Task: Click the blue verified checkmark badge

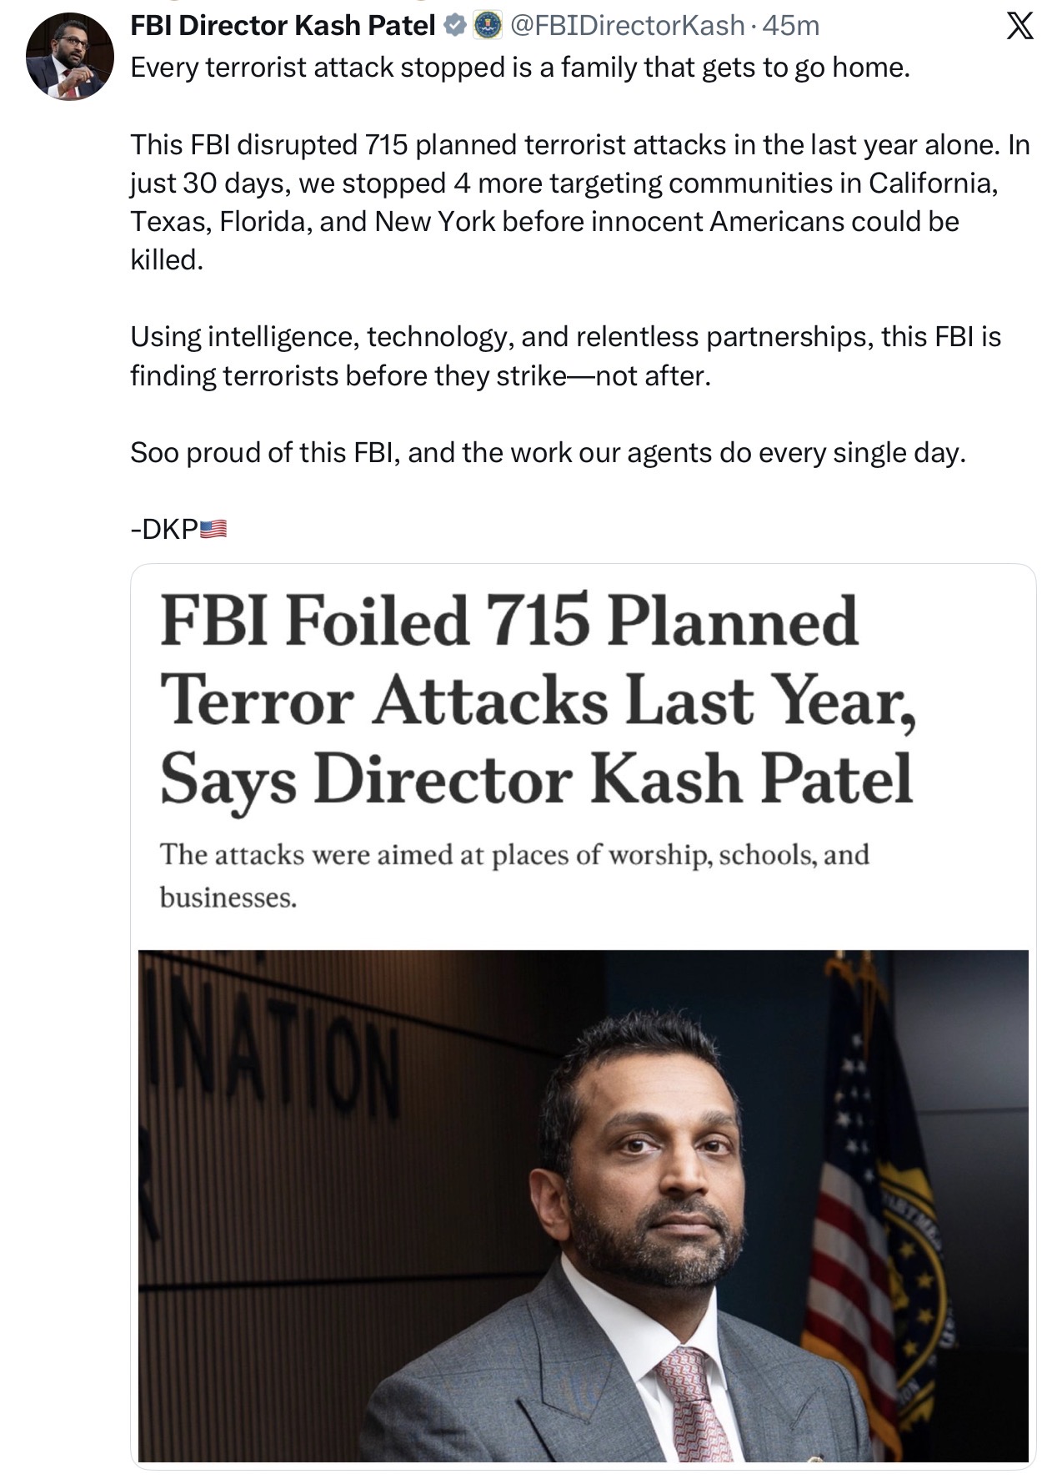Action: click(x=455, y=27)
